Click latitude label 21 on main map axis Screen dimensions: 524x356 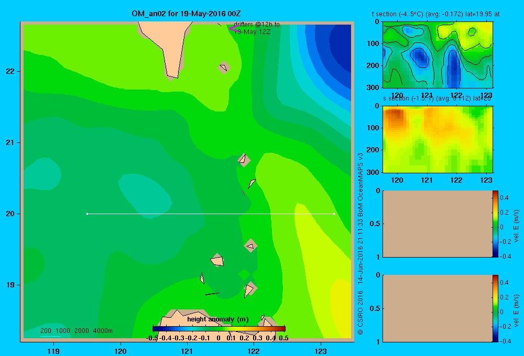[10, 142]
